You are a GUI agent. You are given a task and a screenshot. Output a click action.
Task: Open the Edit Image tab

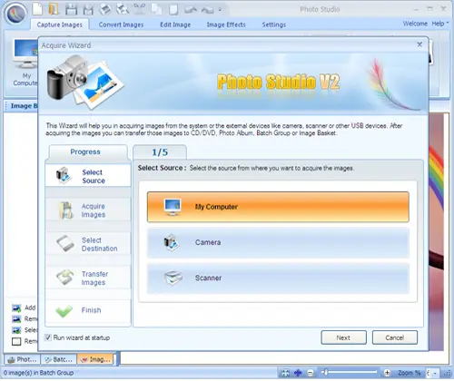[175, 24]
